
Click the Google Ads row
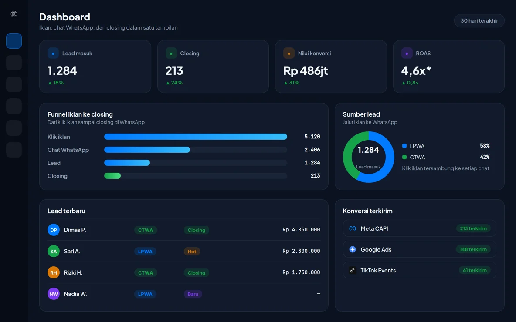pyautogui.click(x=420, y=249)
